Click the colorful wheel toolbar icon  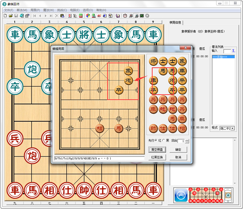88,16
